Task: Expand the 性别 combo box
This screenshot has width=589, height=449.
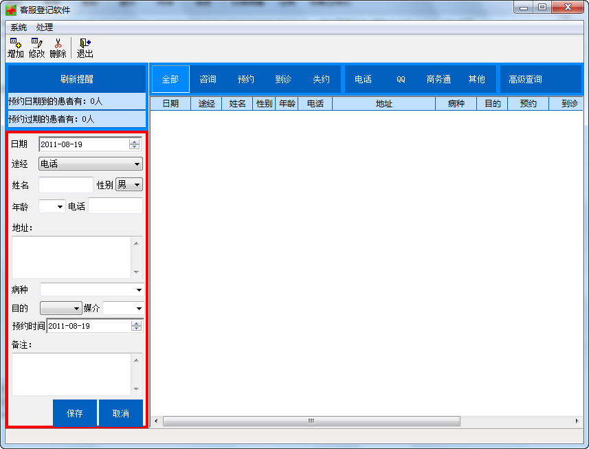Action: click(129, 184)
